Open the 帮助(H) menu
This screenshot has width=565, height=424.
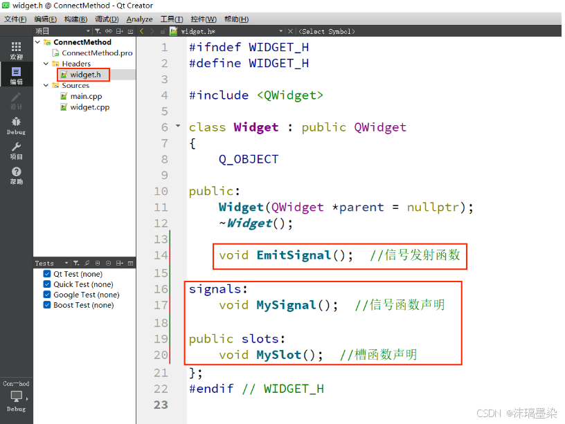click(236, 19)
